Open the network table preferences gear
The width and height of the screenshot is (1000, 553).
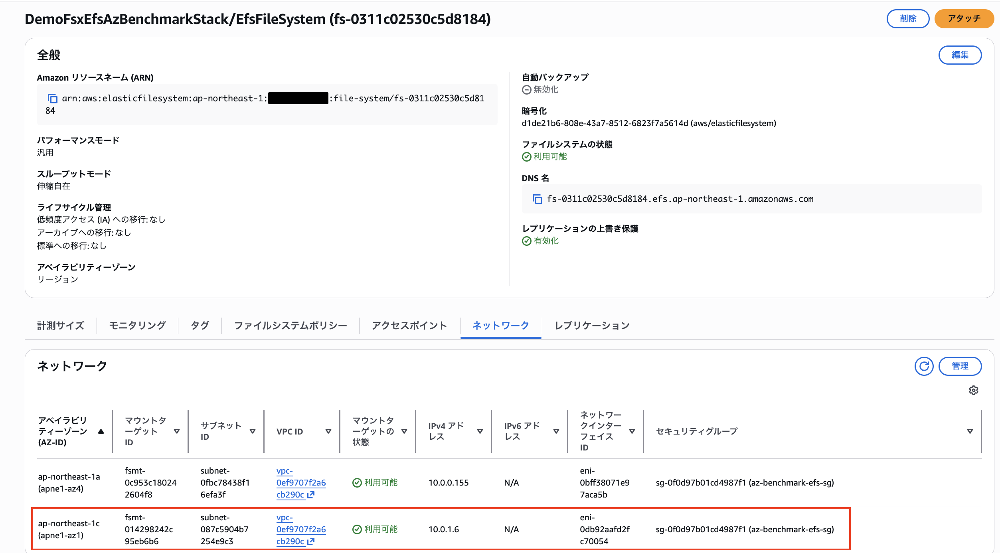click(x=974, y=390)
